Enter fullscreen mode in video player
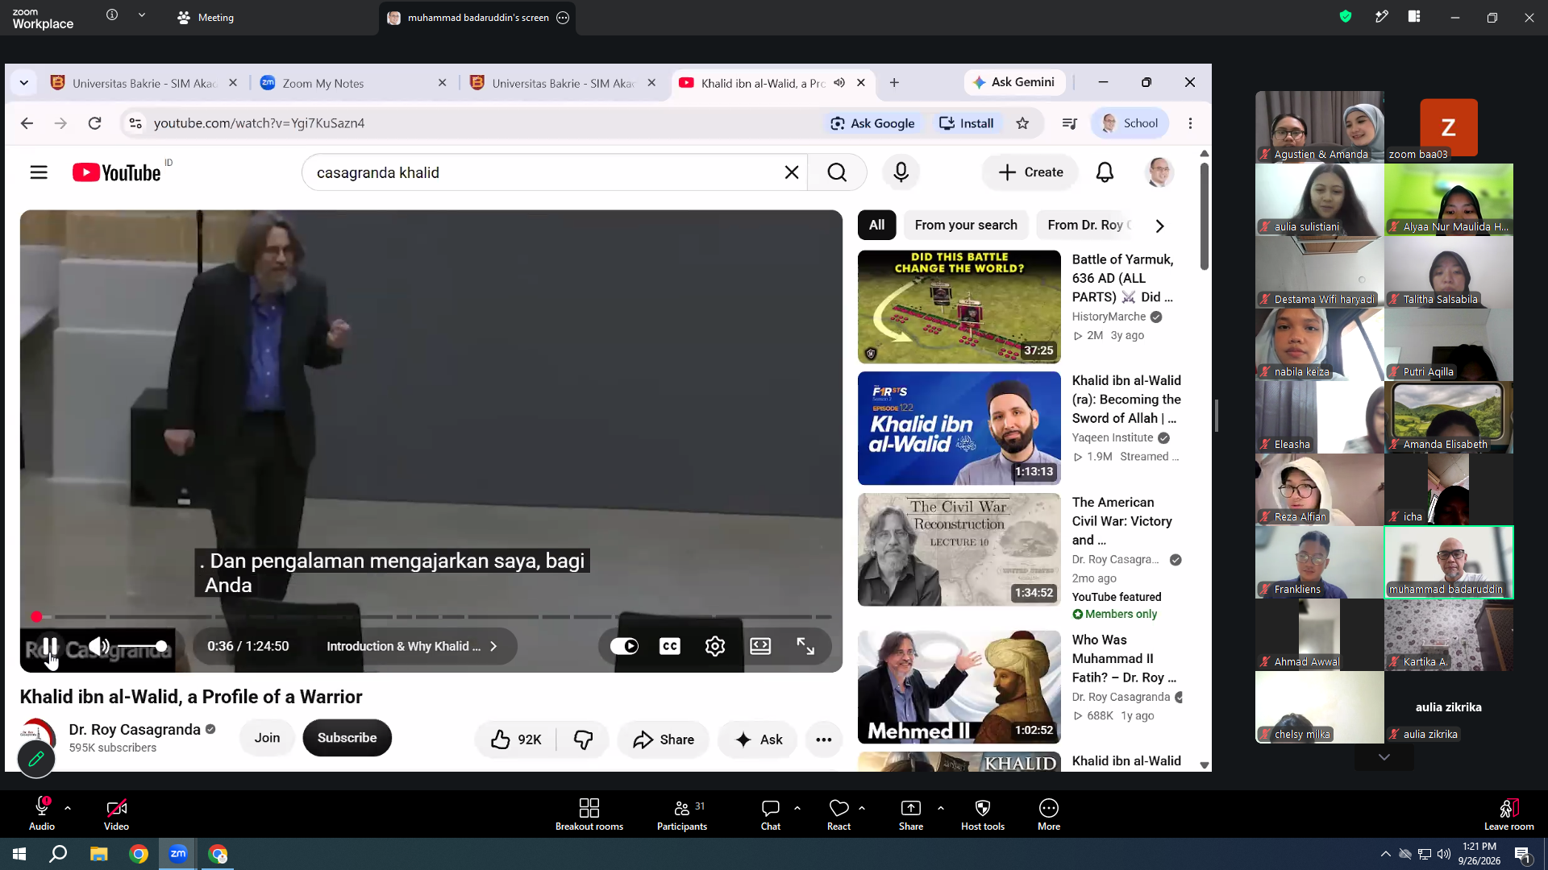The width and height of the screenshot is (1548, 870). coord(805,646)
